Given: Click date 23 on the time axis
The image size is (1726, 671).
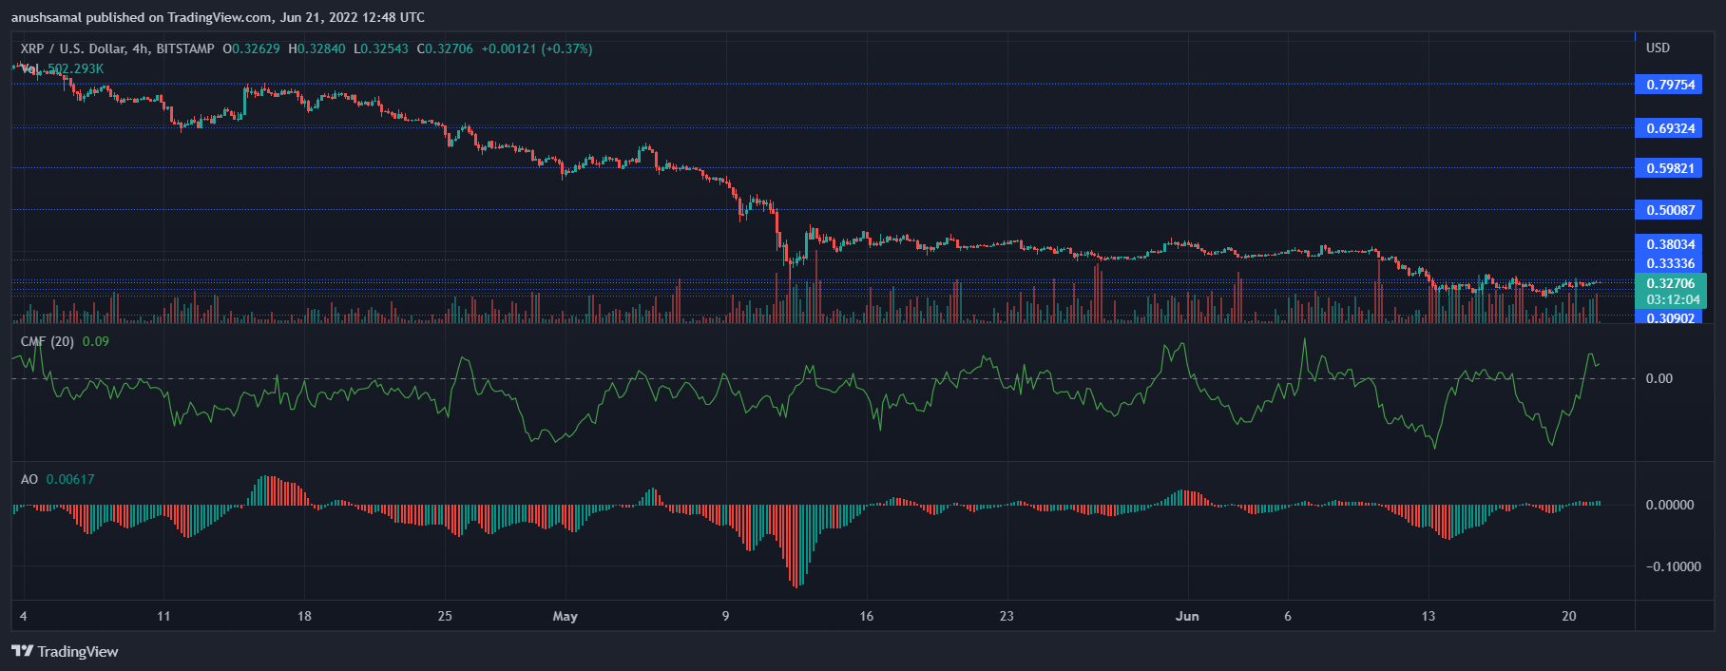Looking at the screenshot, I should tap(1007, 616).
